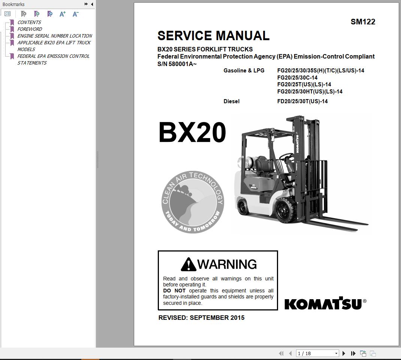The height and width of the screenshot is (360, 401).
Task: Delete the selected bookmark using toolbar icon
Action: coord(24,14)
